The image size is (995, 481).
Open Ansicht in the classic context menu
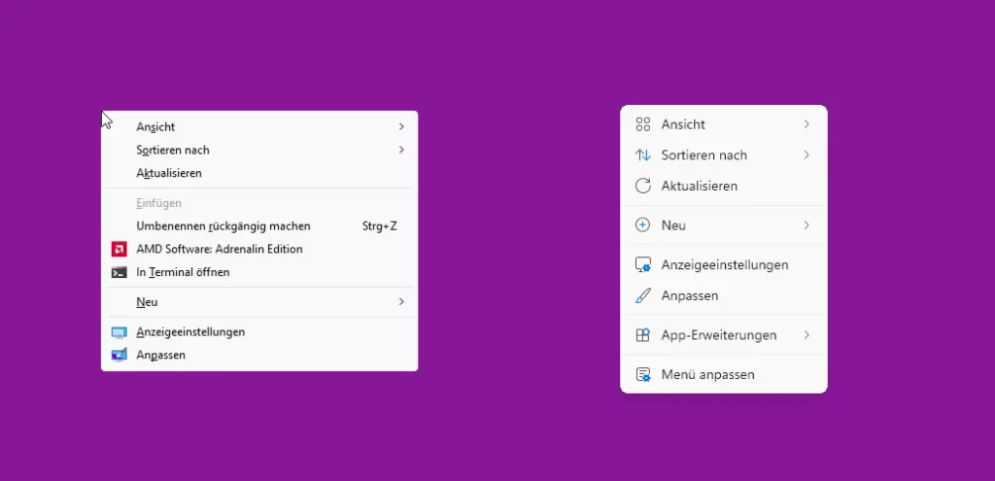(259, 127)
